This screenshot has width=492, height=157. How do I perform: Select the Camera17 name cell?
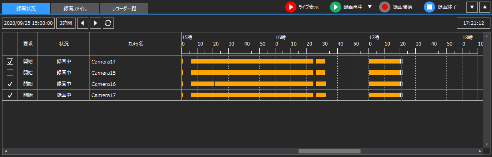pyautogui.click(x=135, y=95)
